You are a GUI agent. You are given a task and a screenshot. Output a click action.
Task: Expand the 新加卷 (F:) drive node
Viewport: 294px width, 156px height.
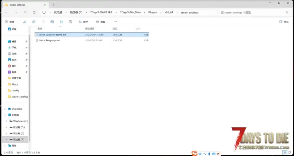[x=6, y=139]
